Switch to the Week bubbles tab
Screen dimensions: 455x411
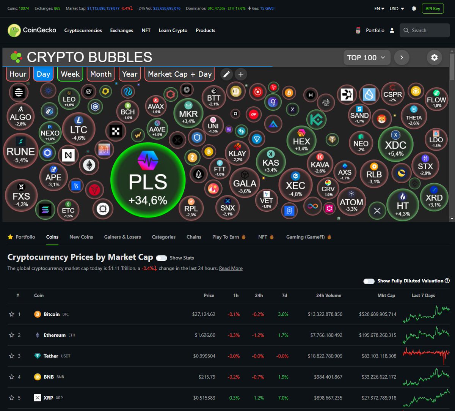70,74
